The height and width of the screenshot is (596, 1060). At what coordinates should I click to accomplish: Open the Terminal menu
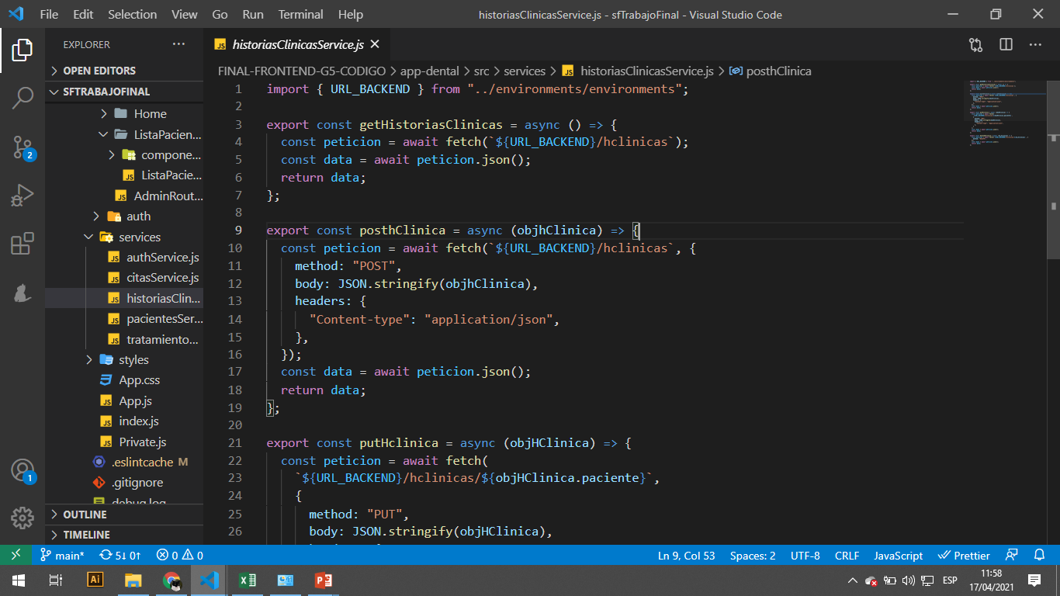click(300, 14)
